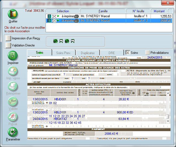Image resolution: width=176 pixels, height=147 pixels.
Task: Enable the Validation Directe checkbox
Action: [8, 45]
